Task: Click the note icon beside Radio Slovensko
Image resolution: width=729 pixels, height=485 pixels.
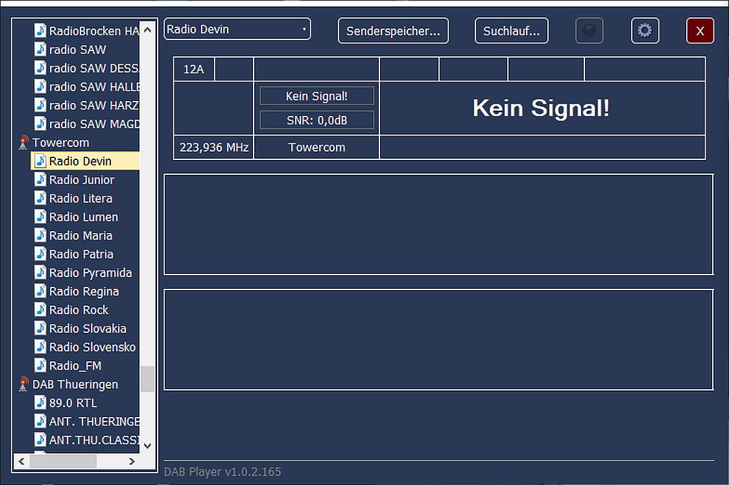Action: 40,346
